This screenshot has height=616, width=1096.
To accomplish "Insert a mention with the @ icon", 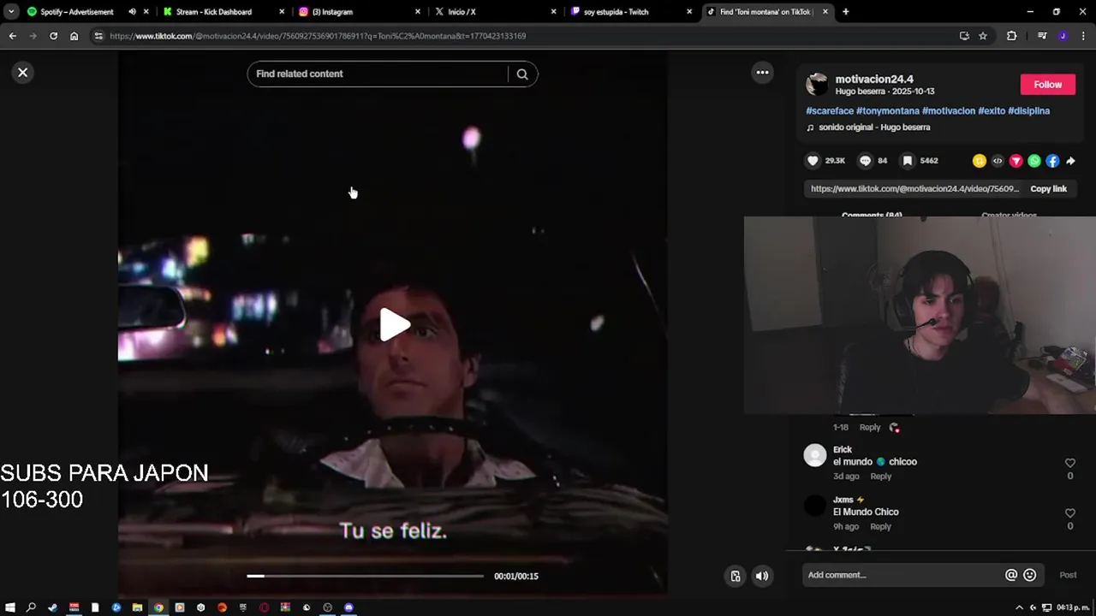I will pyautogui.click(x=1010, y=575).
